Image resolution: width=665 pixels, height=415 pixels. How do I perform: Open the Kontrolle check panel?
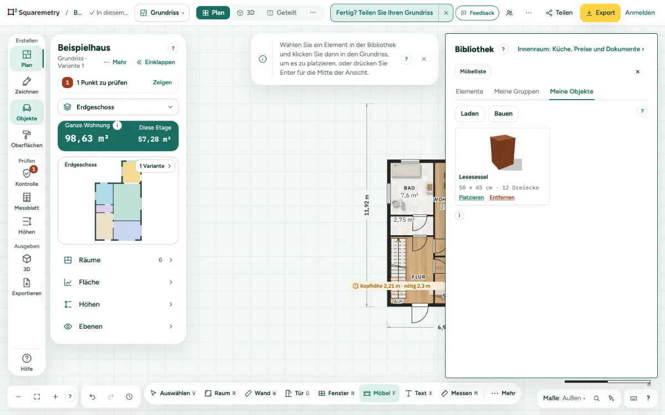(x=27, y=178)
